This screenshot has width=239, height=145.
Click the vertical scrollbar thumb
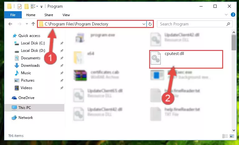point(234,42)
